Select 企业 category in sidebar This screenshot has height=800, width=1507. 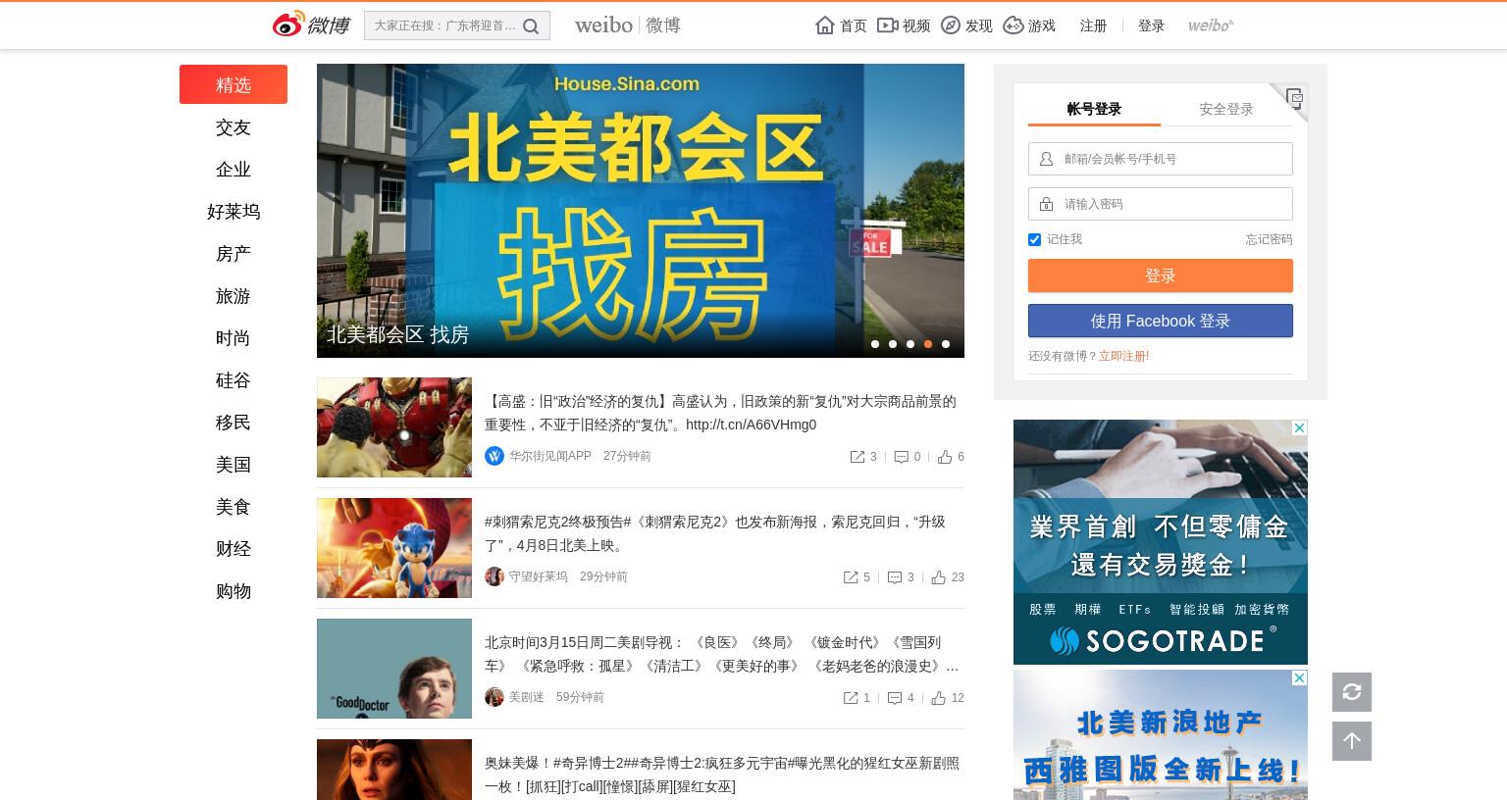tap(234, 170)
